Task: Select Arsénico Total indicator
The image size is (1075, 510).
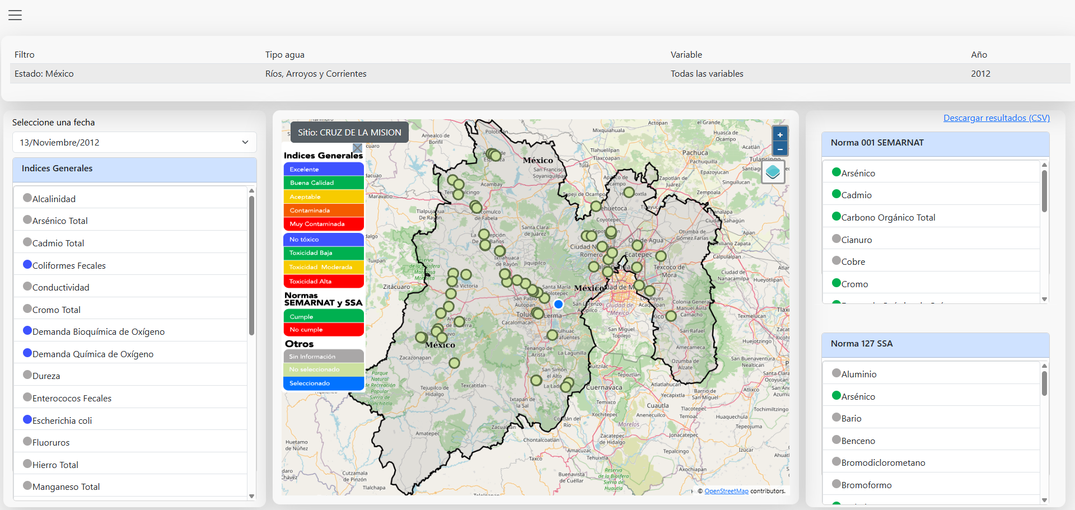Action: 130,221
